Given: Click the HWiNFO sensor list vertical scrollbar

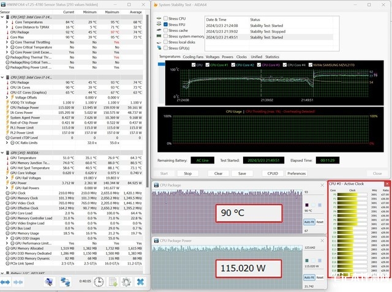Looking at the screenshot, I should 147,100.
